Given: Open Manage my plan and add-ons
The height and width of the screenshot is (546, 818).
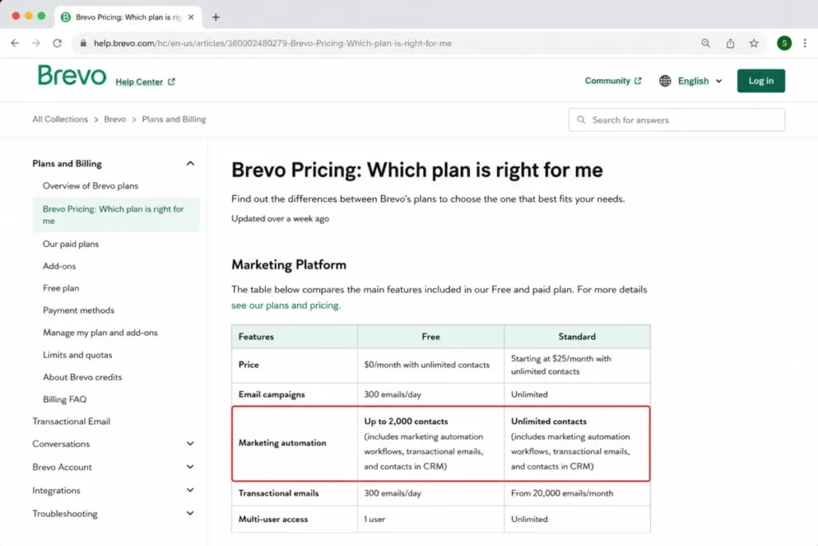Looking at the screenshot, I should coord(100,333).
